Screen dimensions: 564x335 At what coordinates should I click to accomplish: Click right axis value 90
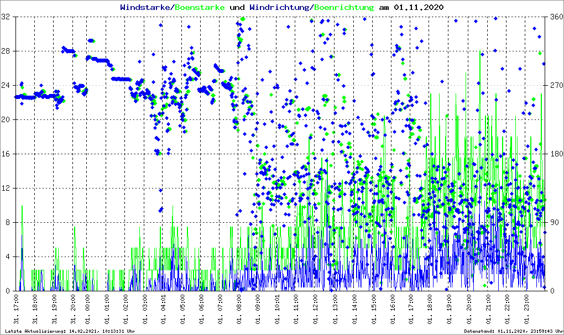[x=554, y=223]
